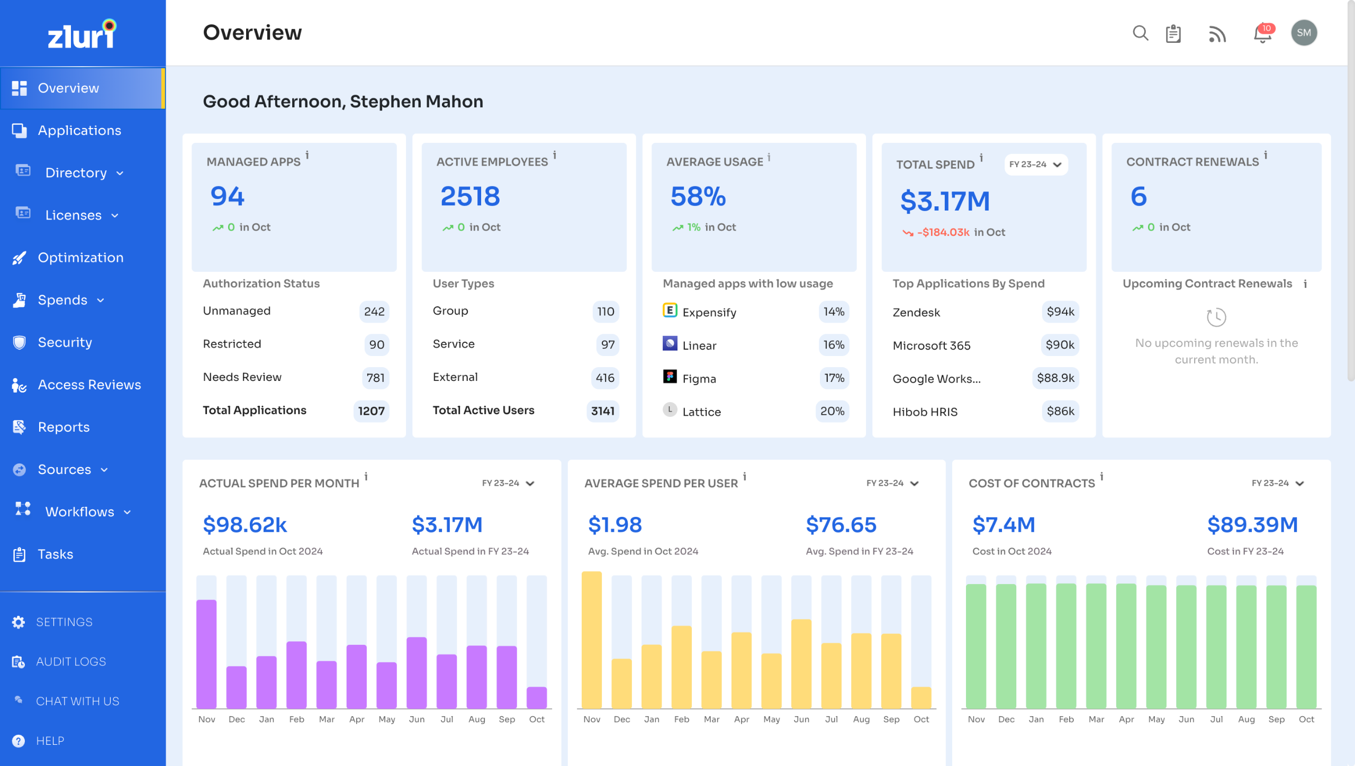Click the RSS feed icon
This screenshot has height=766, width=1355.
pos(1217,34)
